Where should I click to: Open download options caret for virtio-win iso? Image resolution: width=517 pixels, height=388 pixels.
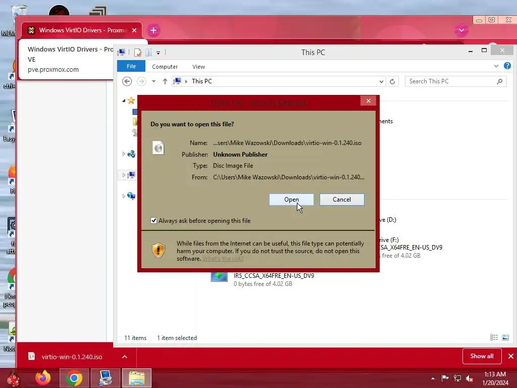(125, 357)
